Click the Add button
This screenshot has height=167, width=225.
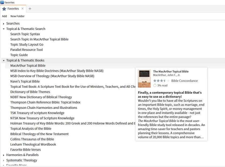5,16
